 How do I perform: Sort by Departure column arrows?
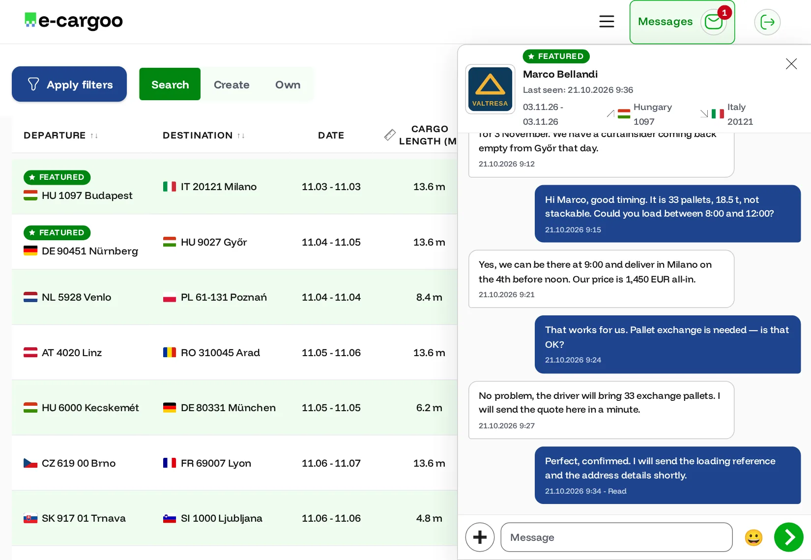(94, 136)
